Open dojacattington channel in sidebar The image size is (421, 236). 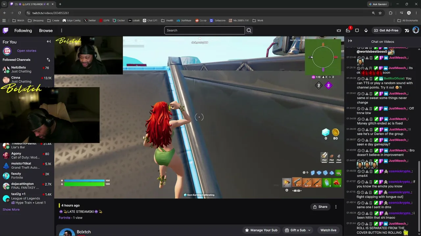coord(27,186)
